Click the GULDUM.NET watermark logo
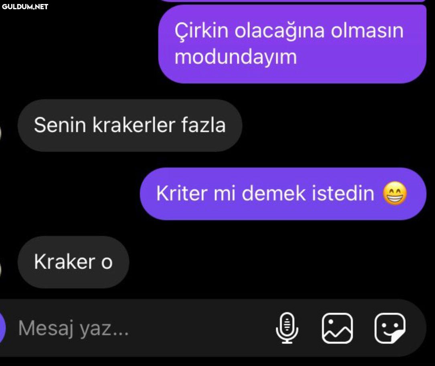This screenshot has height=366, width=435. point(25,7)
